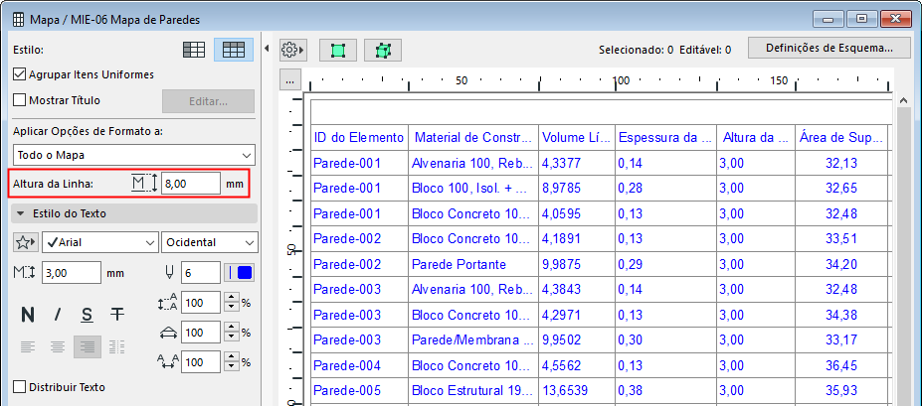The width and height of the screenshot is (922, 406).
Task: Click the select in 3D green cube icon
Action: [x=383, y=51]
